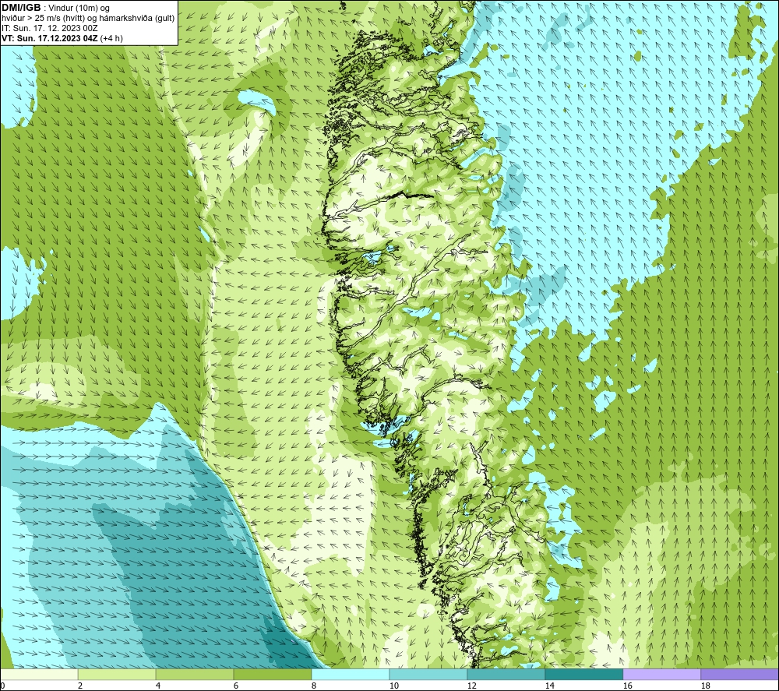
Task: Click the '4' label on the color scale
Action: 158,686
